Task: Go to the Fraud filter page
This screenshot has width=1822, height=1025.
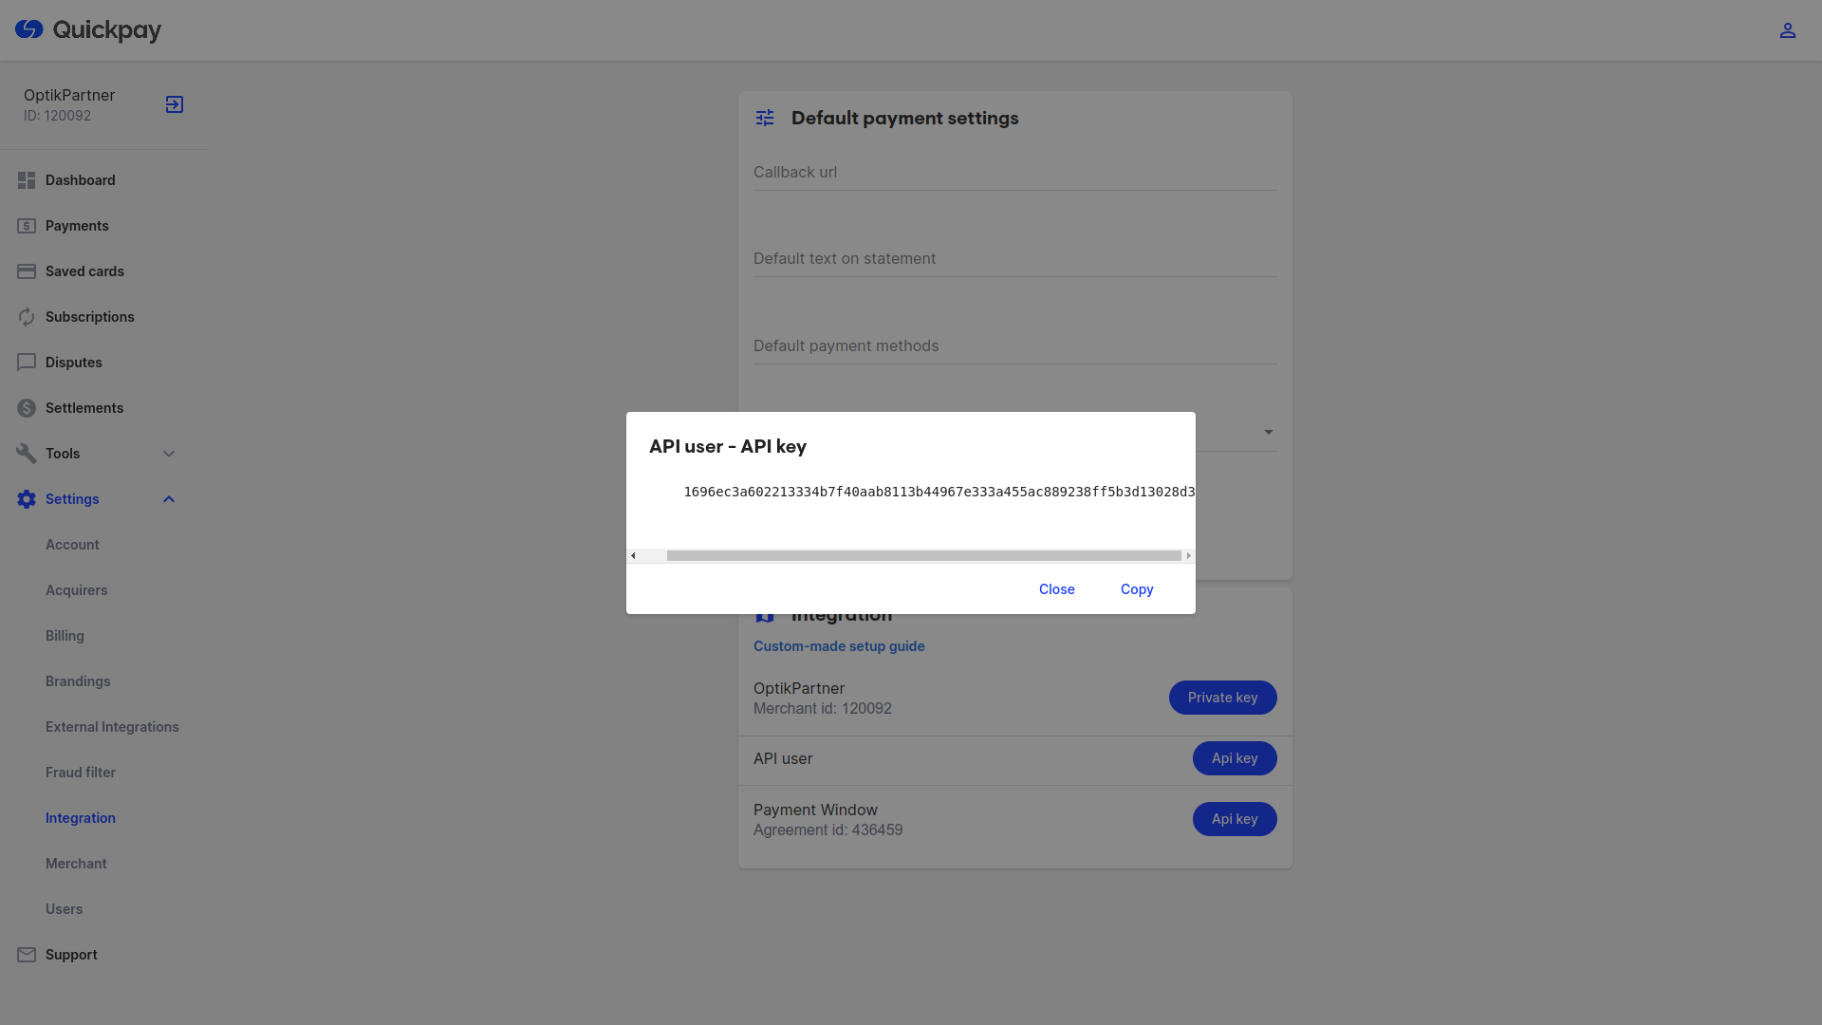Action: (81, 773)
